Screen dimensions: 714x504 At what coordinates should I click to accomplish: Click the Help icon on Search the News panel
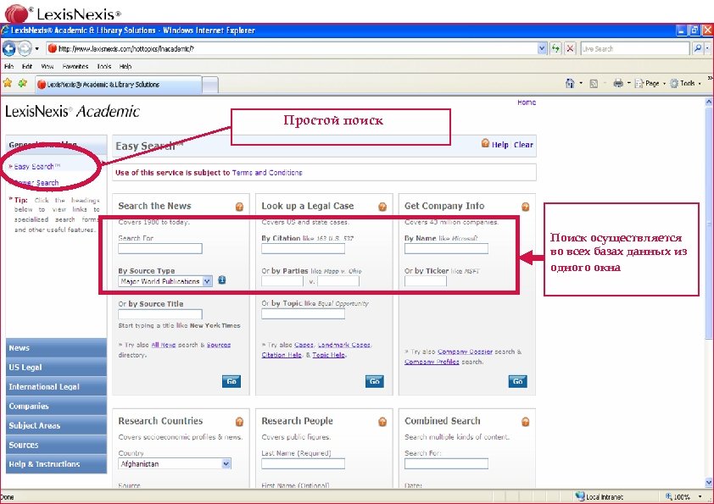point(239,206)
